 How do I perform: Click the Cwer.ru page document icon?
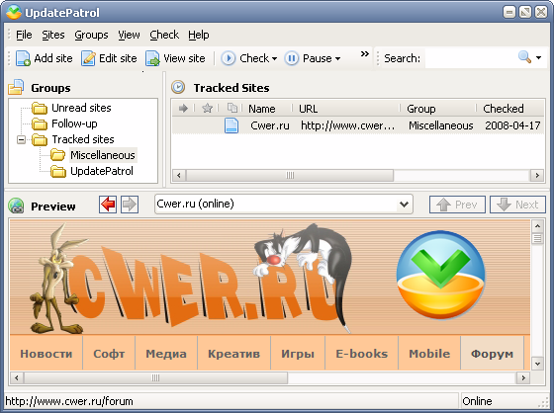pyautogui.click(x=231, y=125)
